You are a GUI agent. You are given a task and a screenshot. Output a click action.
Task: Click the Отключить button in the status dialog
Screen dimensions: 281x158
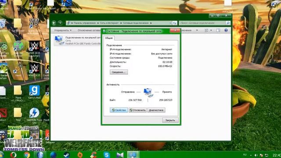pyautogui.click(x=137, y=110)
